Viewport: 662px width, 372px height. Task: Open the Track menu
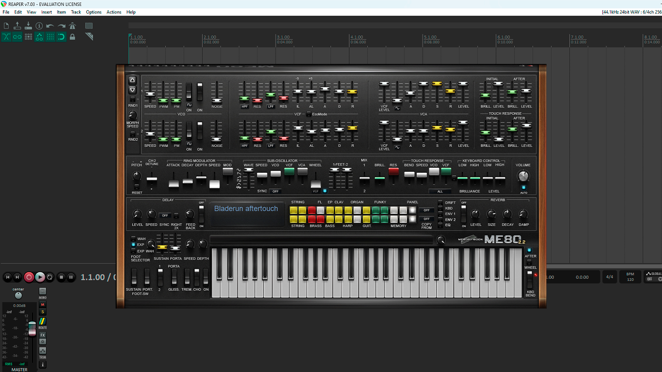(x=76, y=12)
